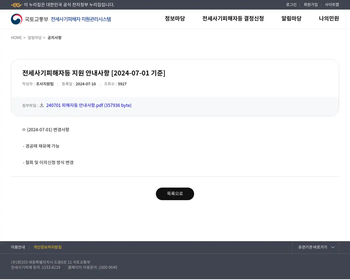This screenshot has width=350, height=280.
Task: Click the 로그인 link
Action: coord(291,5)
